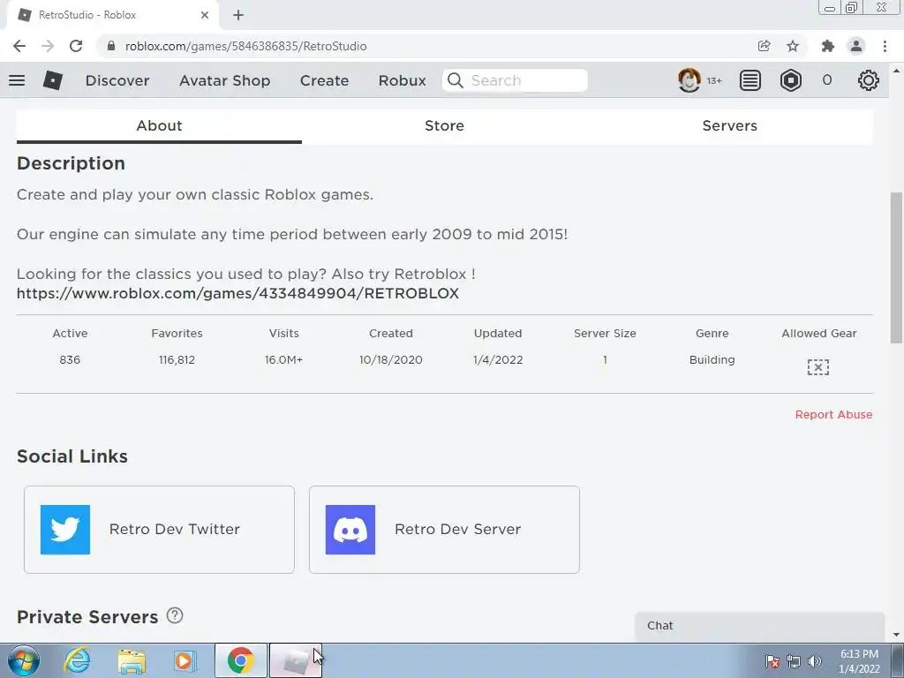Reload the page with the refresh icon
The height and width of the screenshot is (678, 904).
click(x=76, y=46)
